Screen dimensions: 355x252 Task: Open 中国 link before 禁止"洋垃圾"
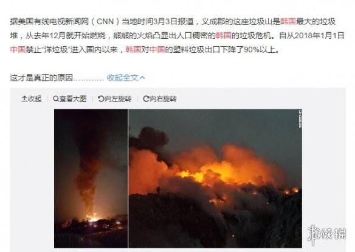(18, 50)
